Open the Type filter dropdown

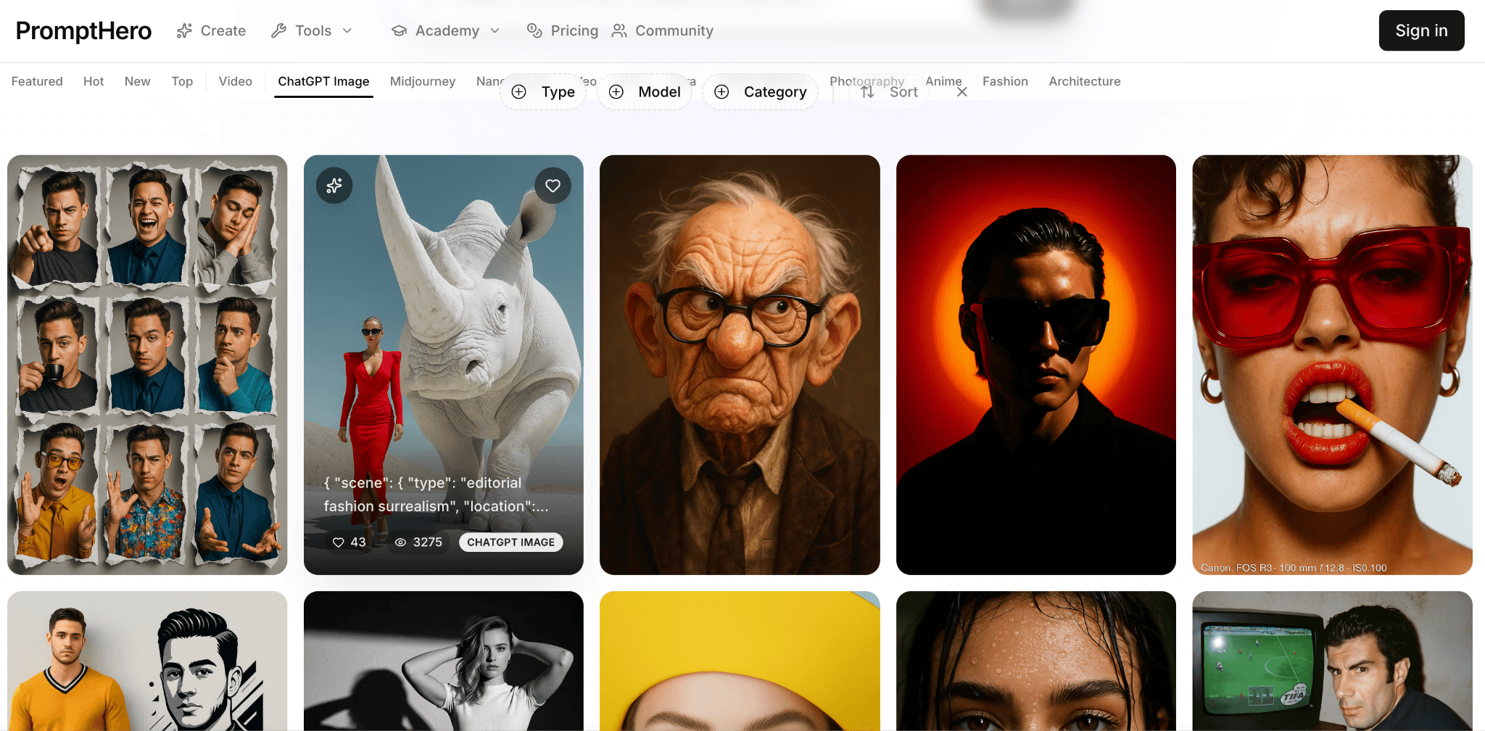click(x=544, y=92)
